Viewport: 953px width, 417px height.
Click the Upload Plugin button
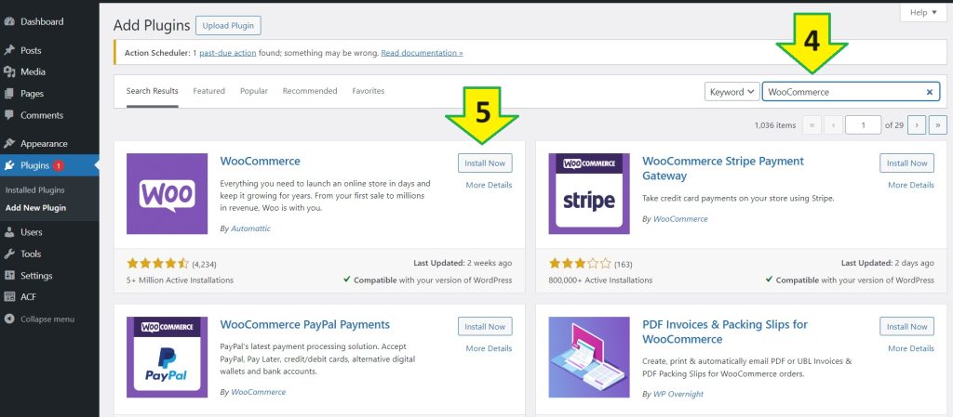coord(229,25)
